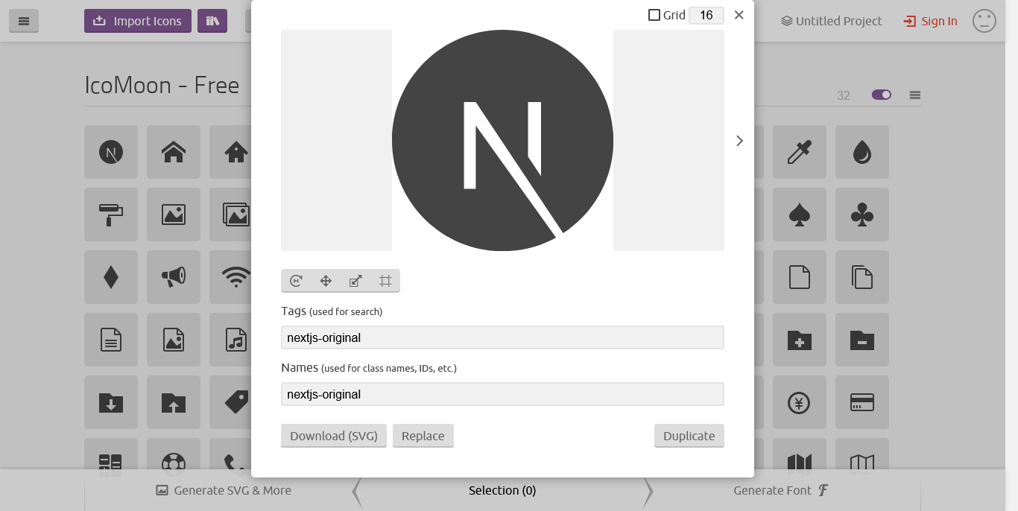Go to next icon with right chevron

click(x=739, y=141)
